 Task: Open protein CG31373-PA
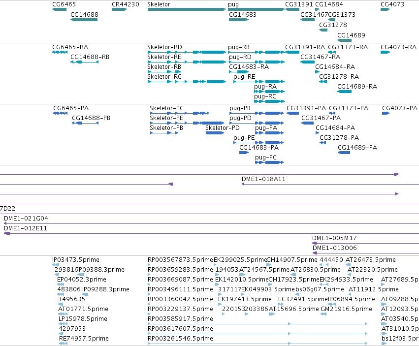pos(349,108)
